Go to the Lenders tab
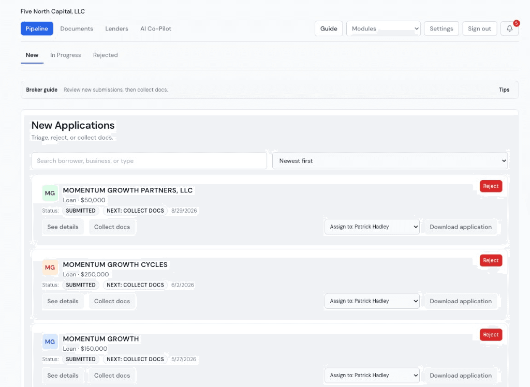Viewport: 530px width, 387px height. click(116, 29)
